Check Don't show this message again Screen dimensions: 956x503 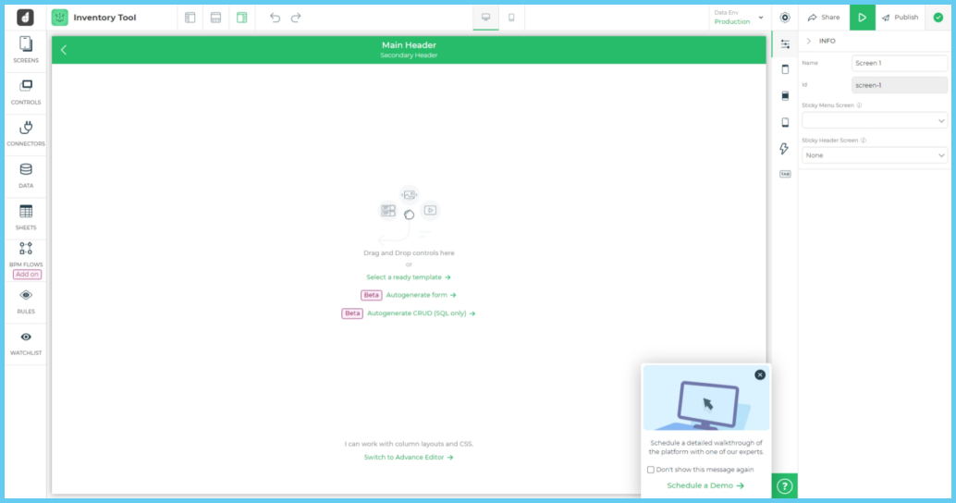[651, 470]
